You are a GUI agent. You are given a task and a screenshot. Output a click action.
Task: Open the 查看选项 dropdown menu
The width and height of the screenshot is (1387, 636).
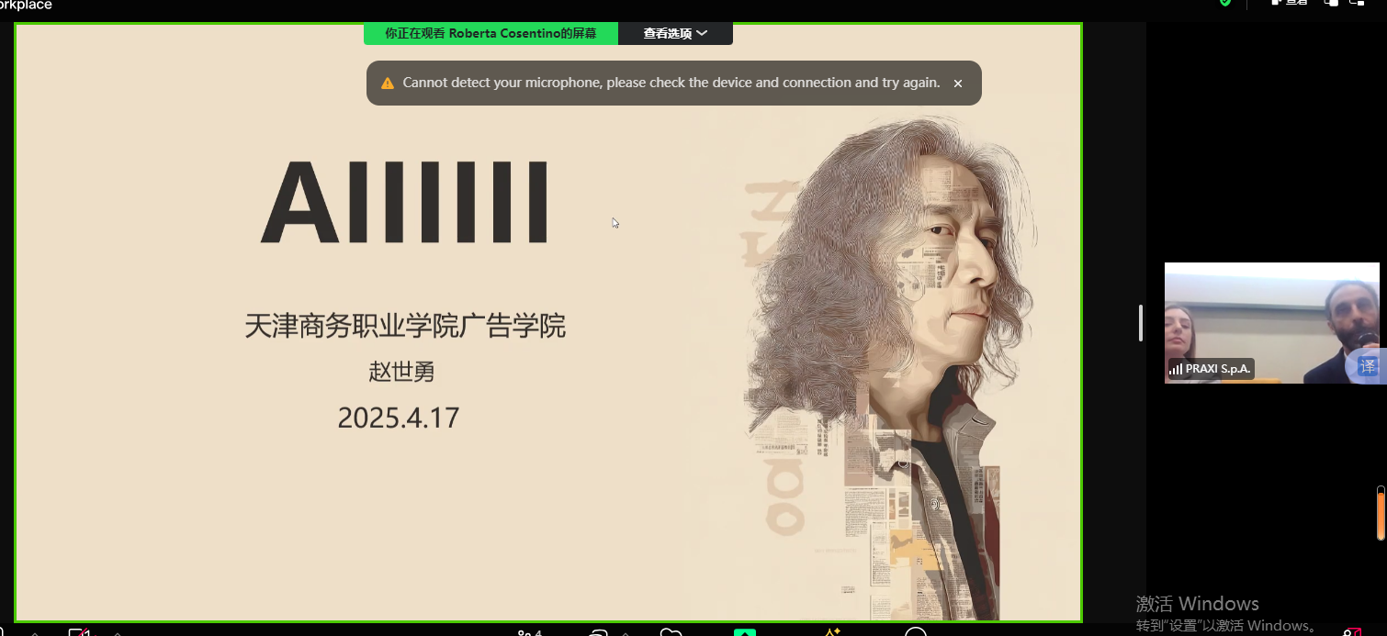click(675, 33)
